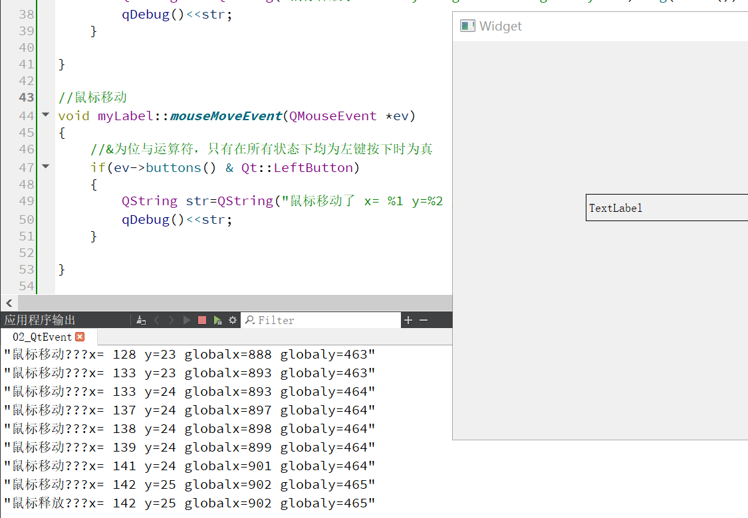Click qDebug()<<str; on line 50
This screenshot has height=518, width=748.
click(177, 220)
